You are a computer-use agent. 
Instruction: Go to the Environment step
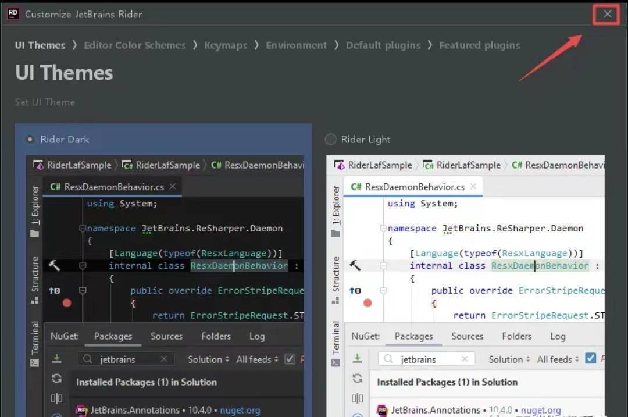pos(296,45)
